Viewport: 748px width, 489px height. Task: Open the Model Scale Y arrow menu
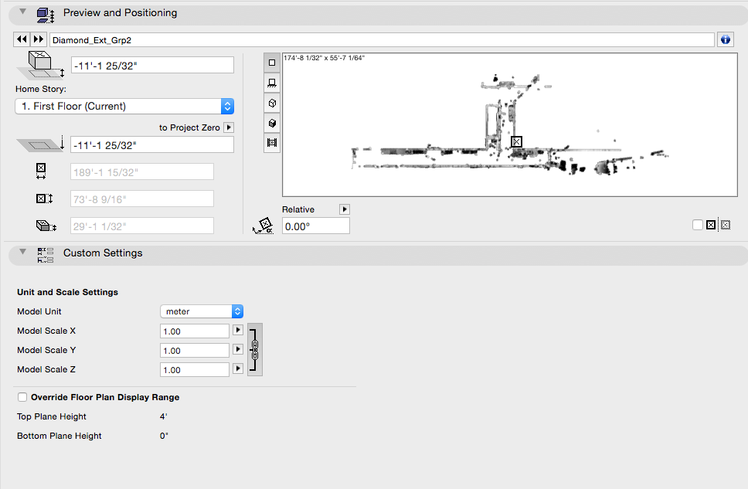click(x=237, y=349)
